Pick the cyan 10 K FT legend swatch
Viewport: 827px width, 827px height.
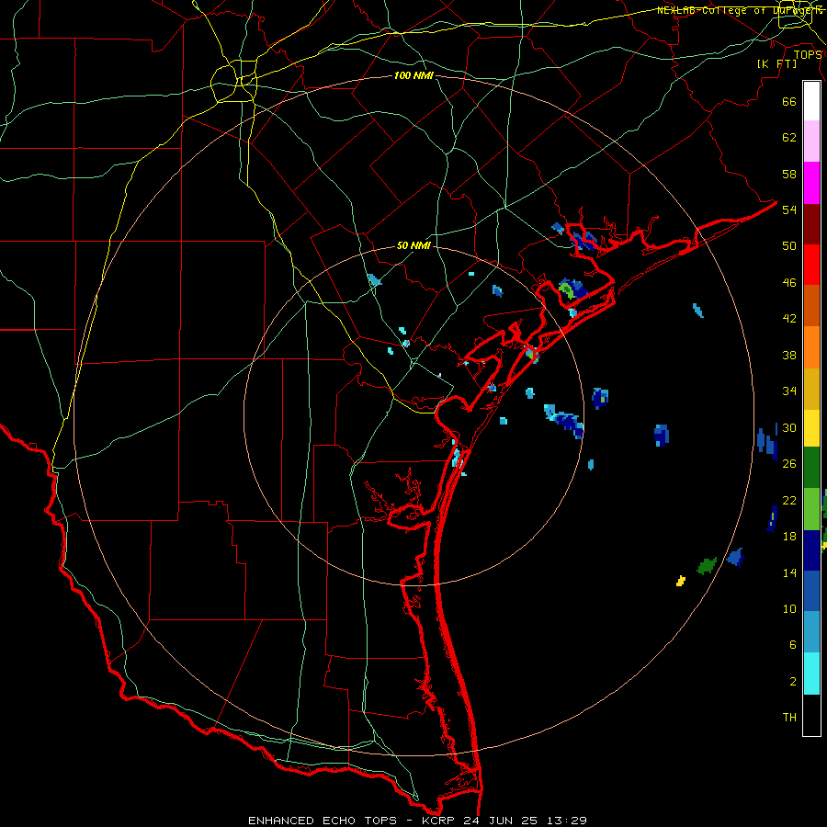[811, 674]
